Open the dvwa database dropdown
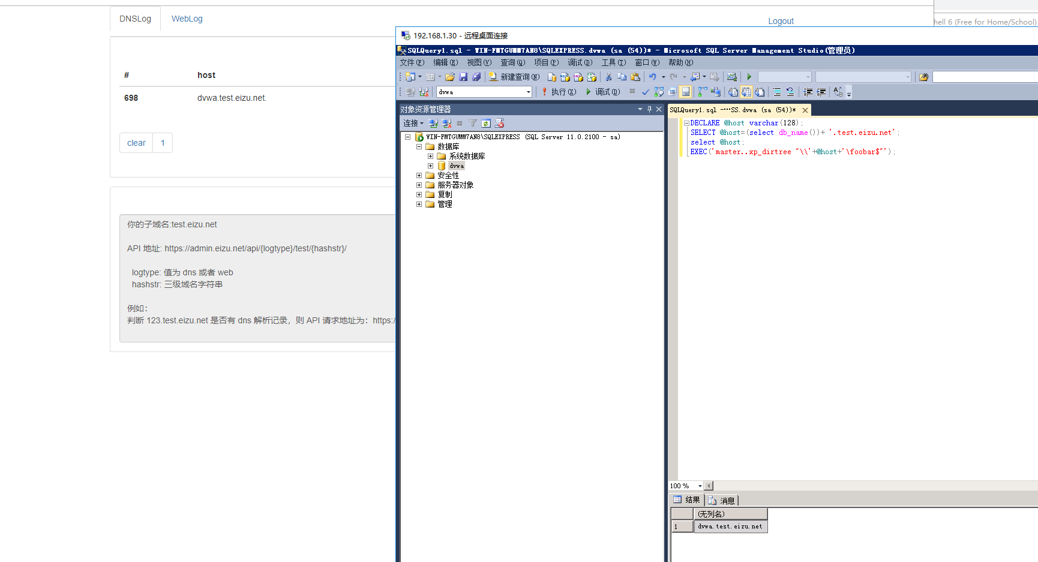1038x562 pixels. tap(529, 92)
